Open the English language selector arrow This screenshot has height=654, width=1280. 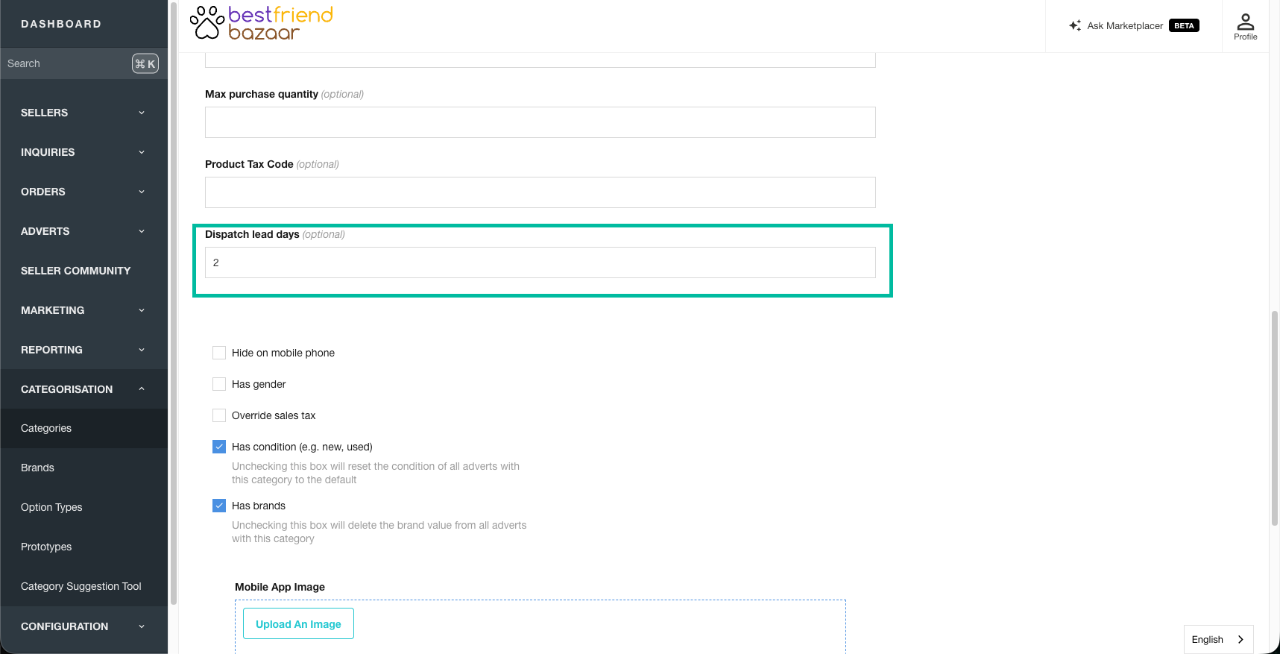[x=1240, y=639]
